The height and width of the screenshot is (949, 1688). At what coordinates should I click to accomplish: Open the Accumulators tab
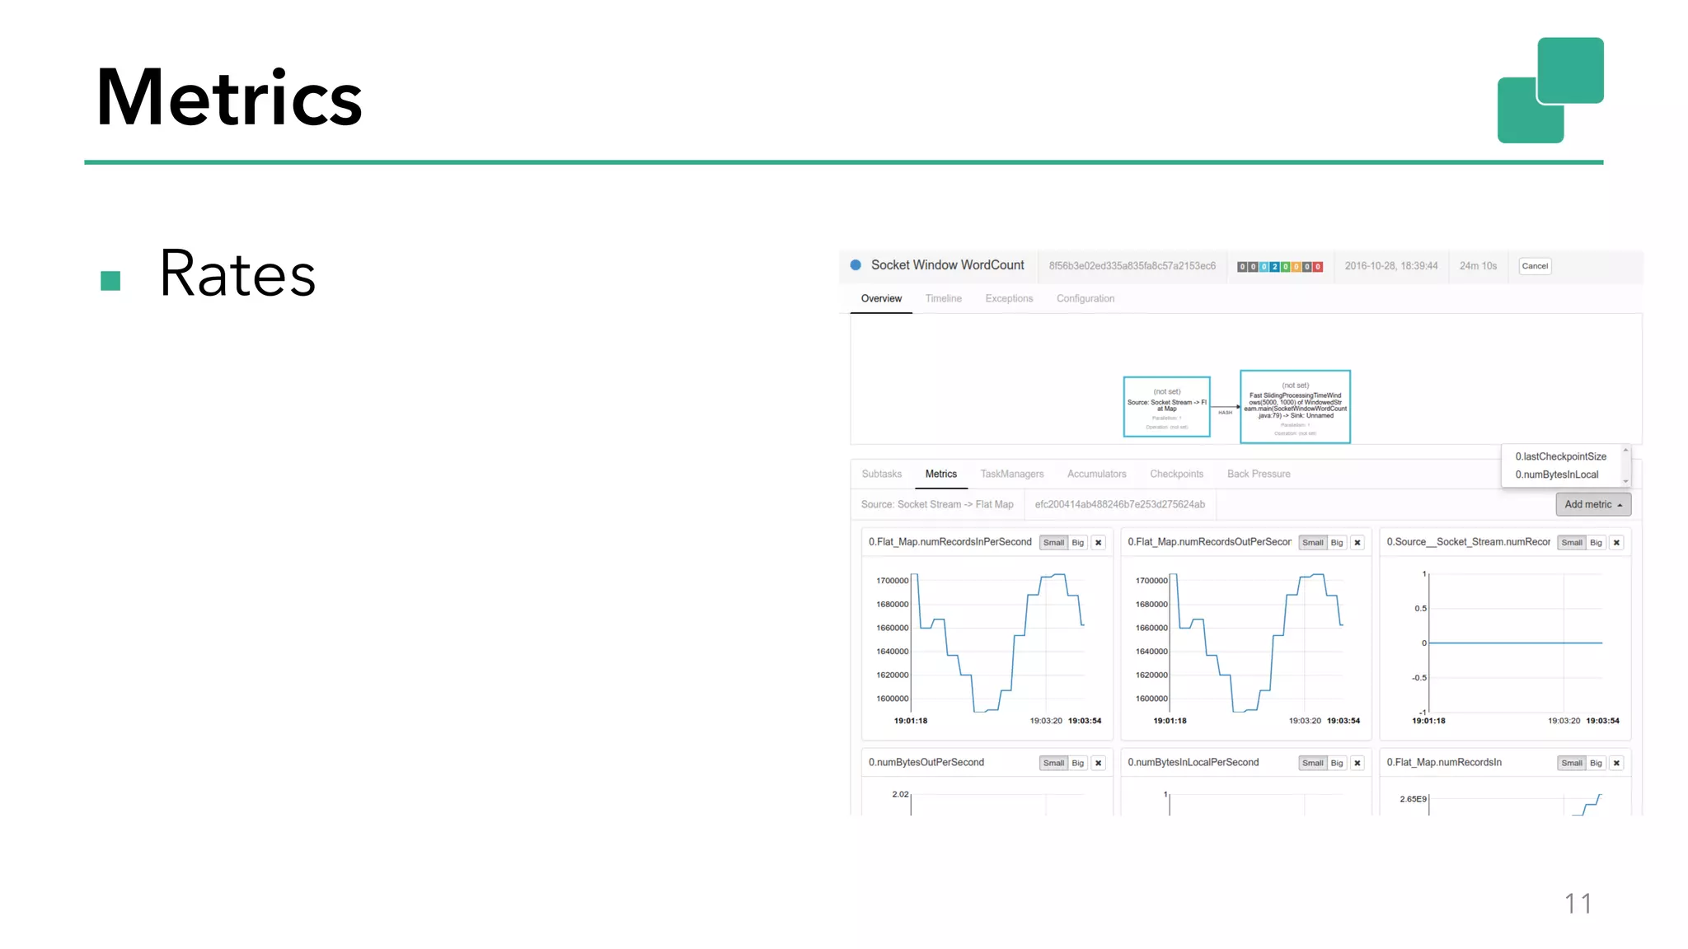click(1096, 474)
